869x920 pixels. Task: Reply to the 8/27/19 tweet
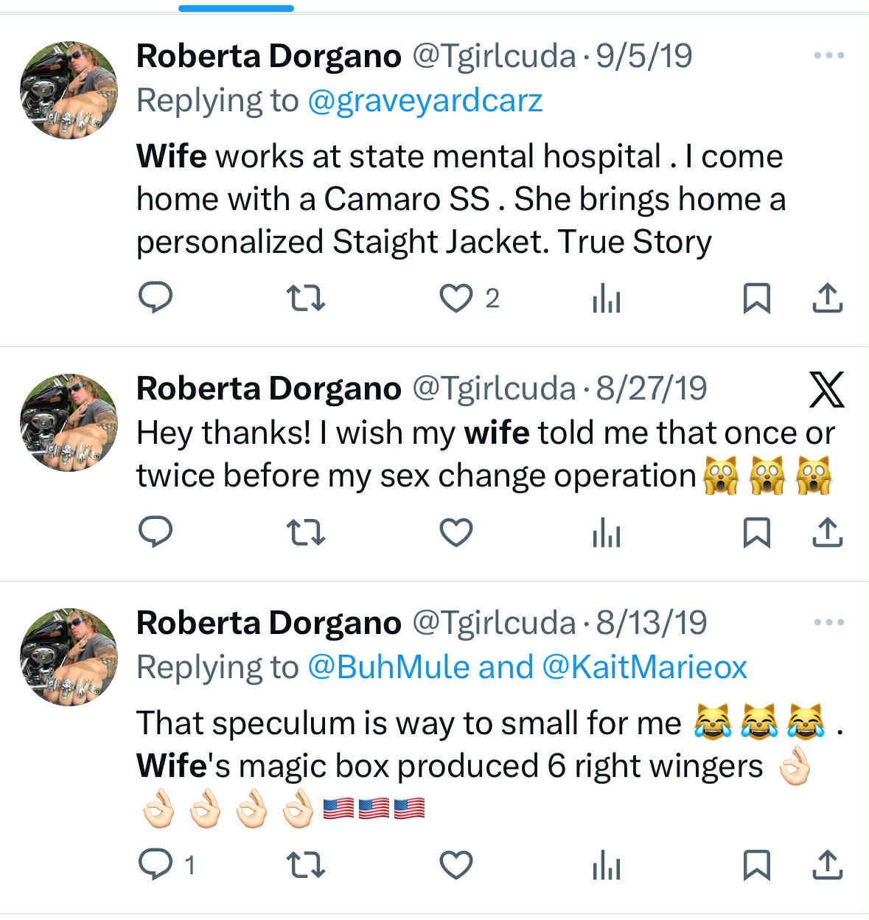coord(156,532)
